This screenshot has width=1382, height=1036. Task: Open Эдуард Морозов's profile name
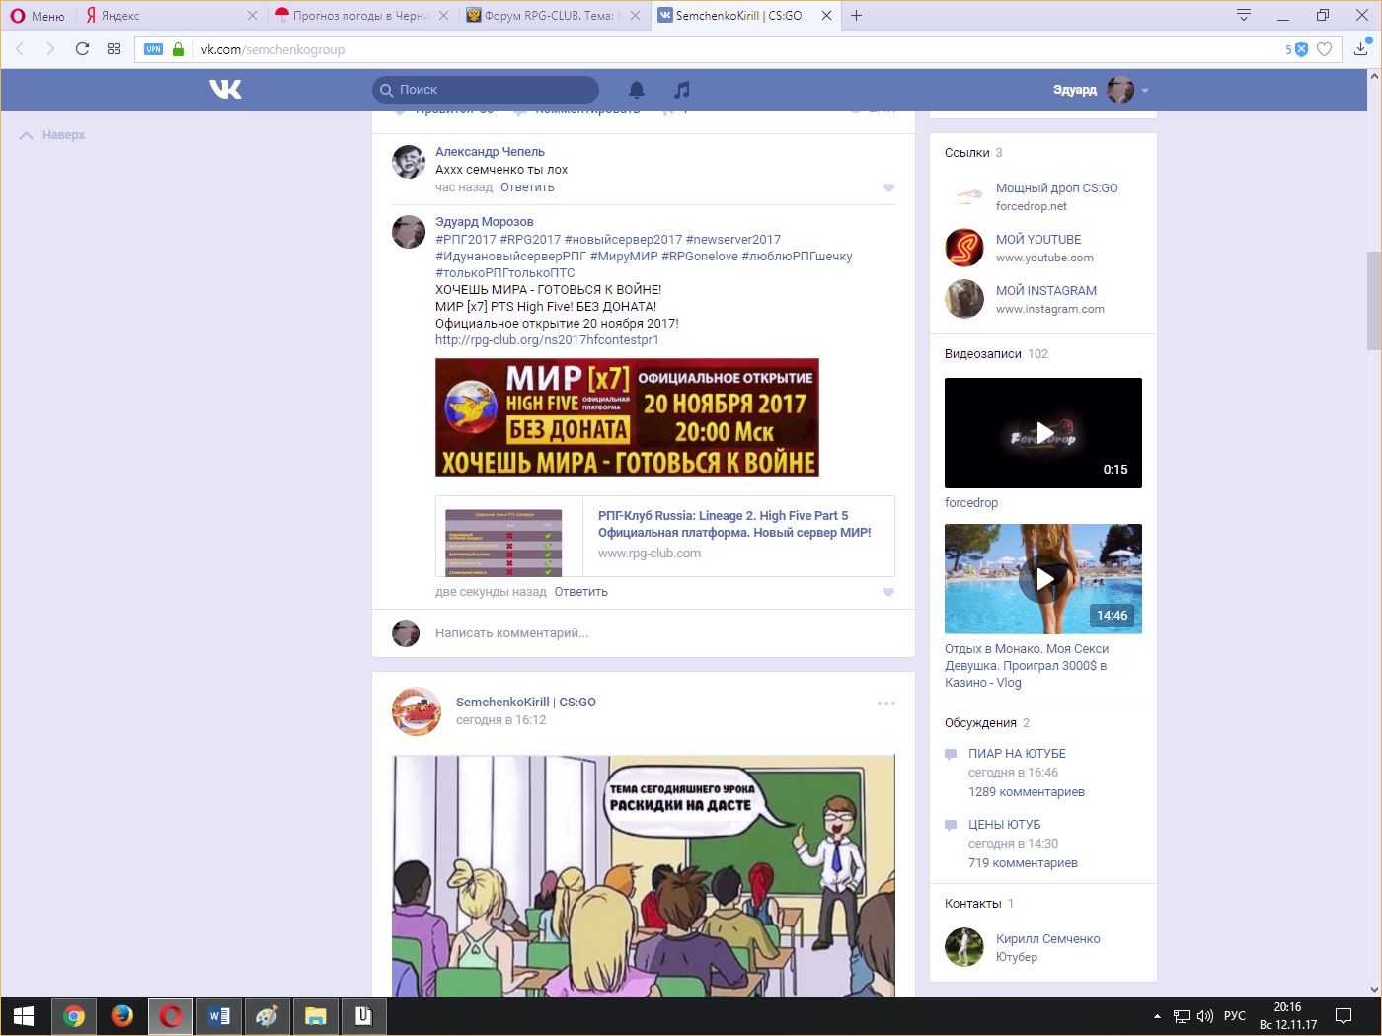484,222
